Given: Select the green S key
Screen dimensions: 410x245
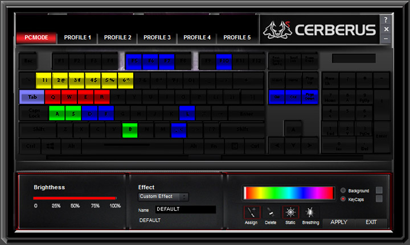Looking at the screenshot, I should (73, 113).
